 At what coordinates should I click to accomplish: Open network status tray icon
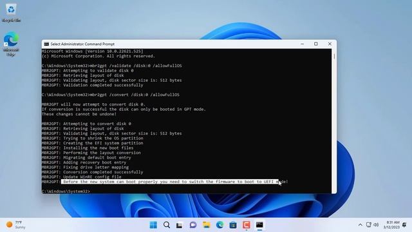pyautogui.click(x=369, y=225)
